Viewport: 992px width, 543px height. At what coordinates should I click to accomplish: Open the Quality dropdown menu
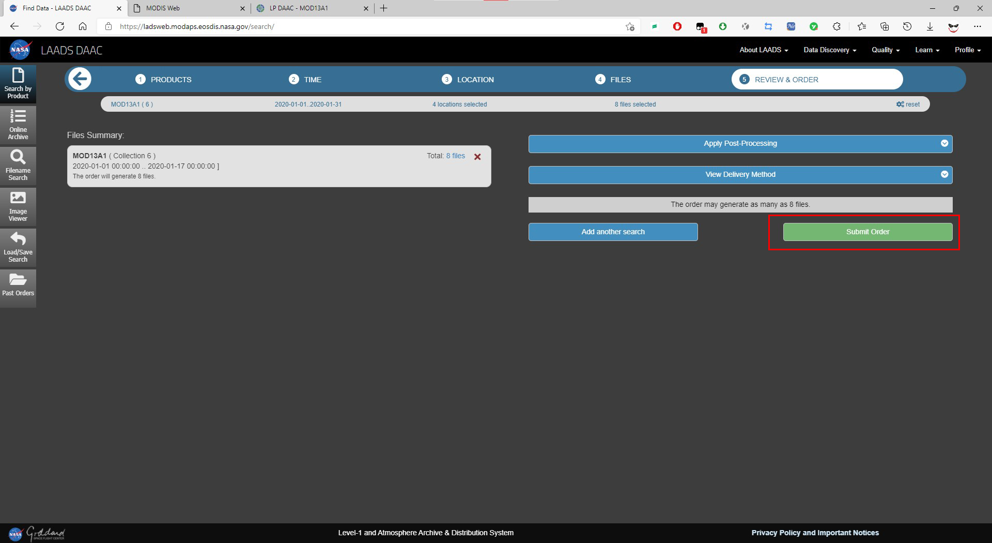coord(886,50)
